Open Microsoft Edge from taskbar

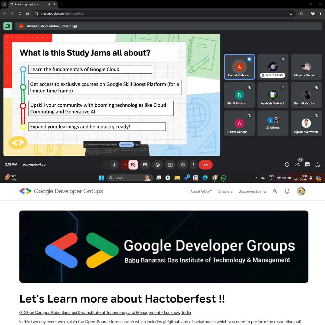(205, 178)
